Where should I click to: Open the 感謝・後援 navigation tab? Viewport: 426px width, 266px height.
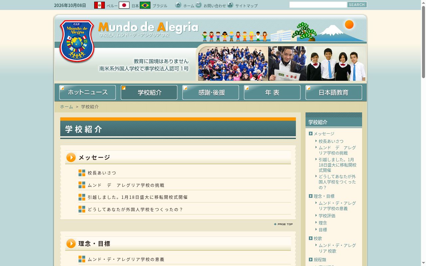211,92
